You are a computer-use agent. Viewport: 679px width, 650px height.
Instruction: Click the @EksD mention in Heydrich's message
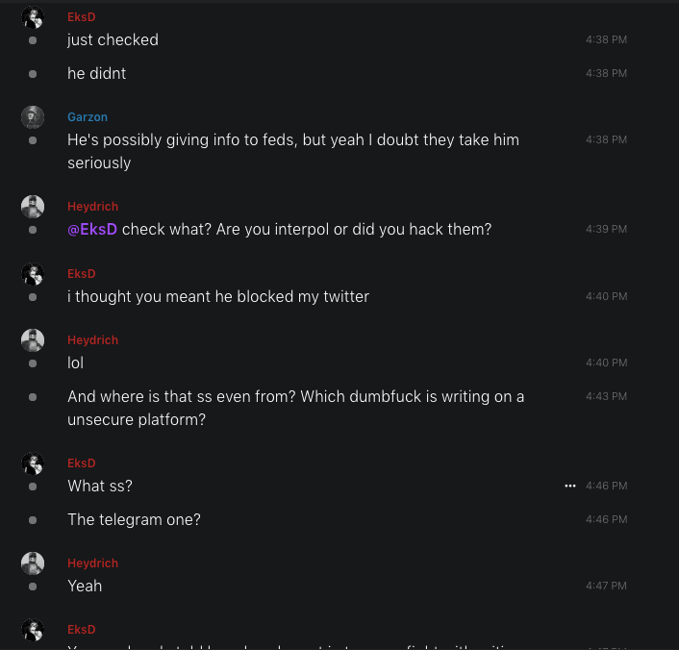pos(92,229)
